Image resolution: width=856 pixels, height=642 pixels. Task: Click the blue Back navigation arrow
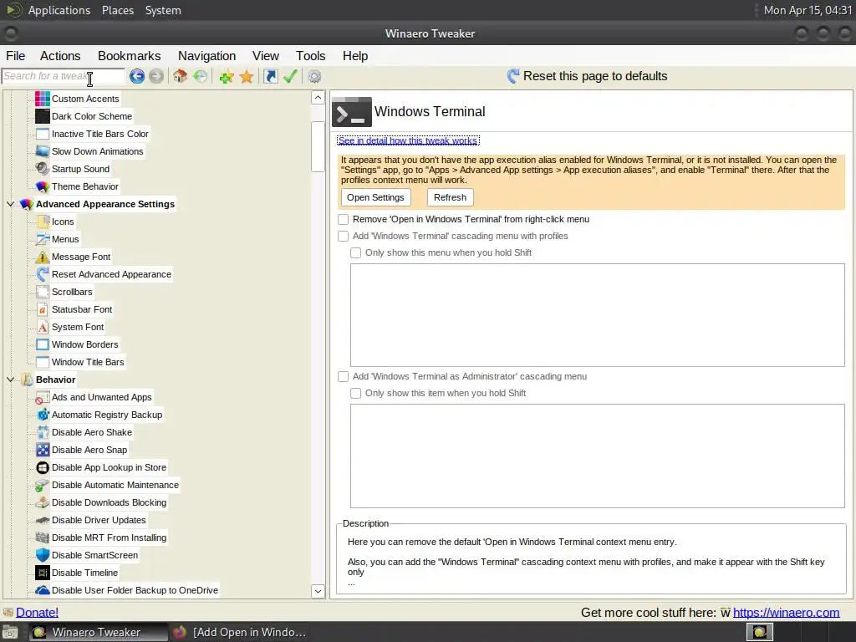click(137, 76)
